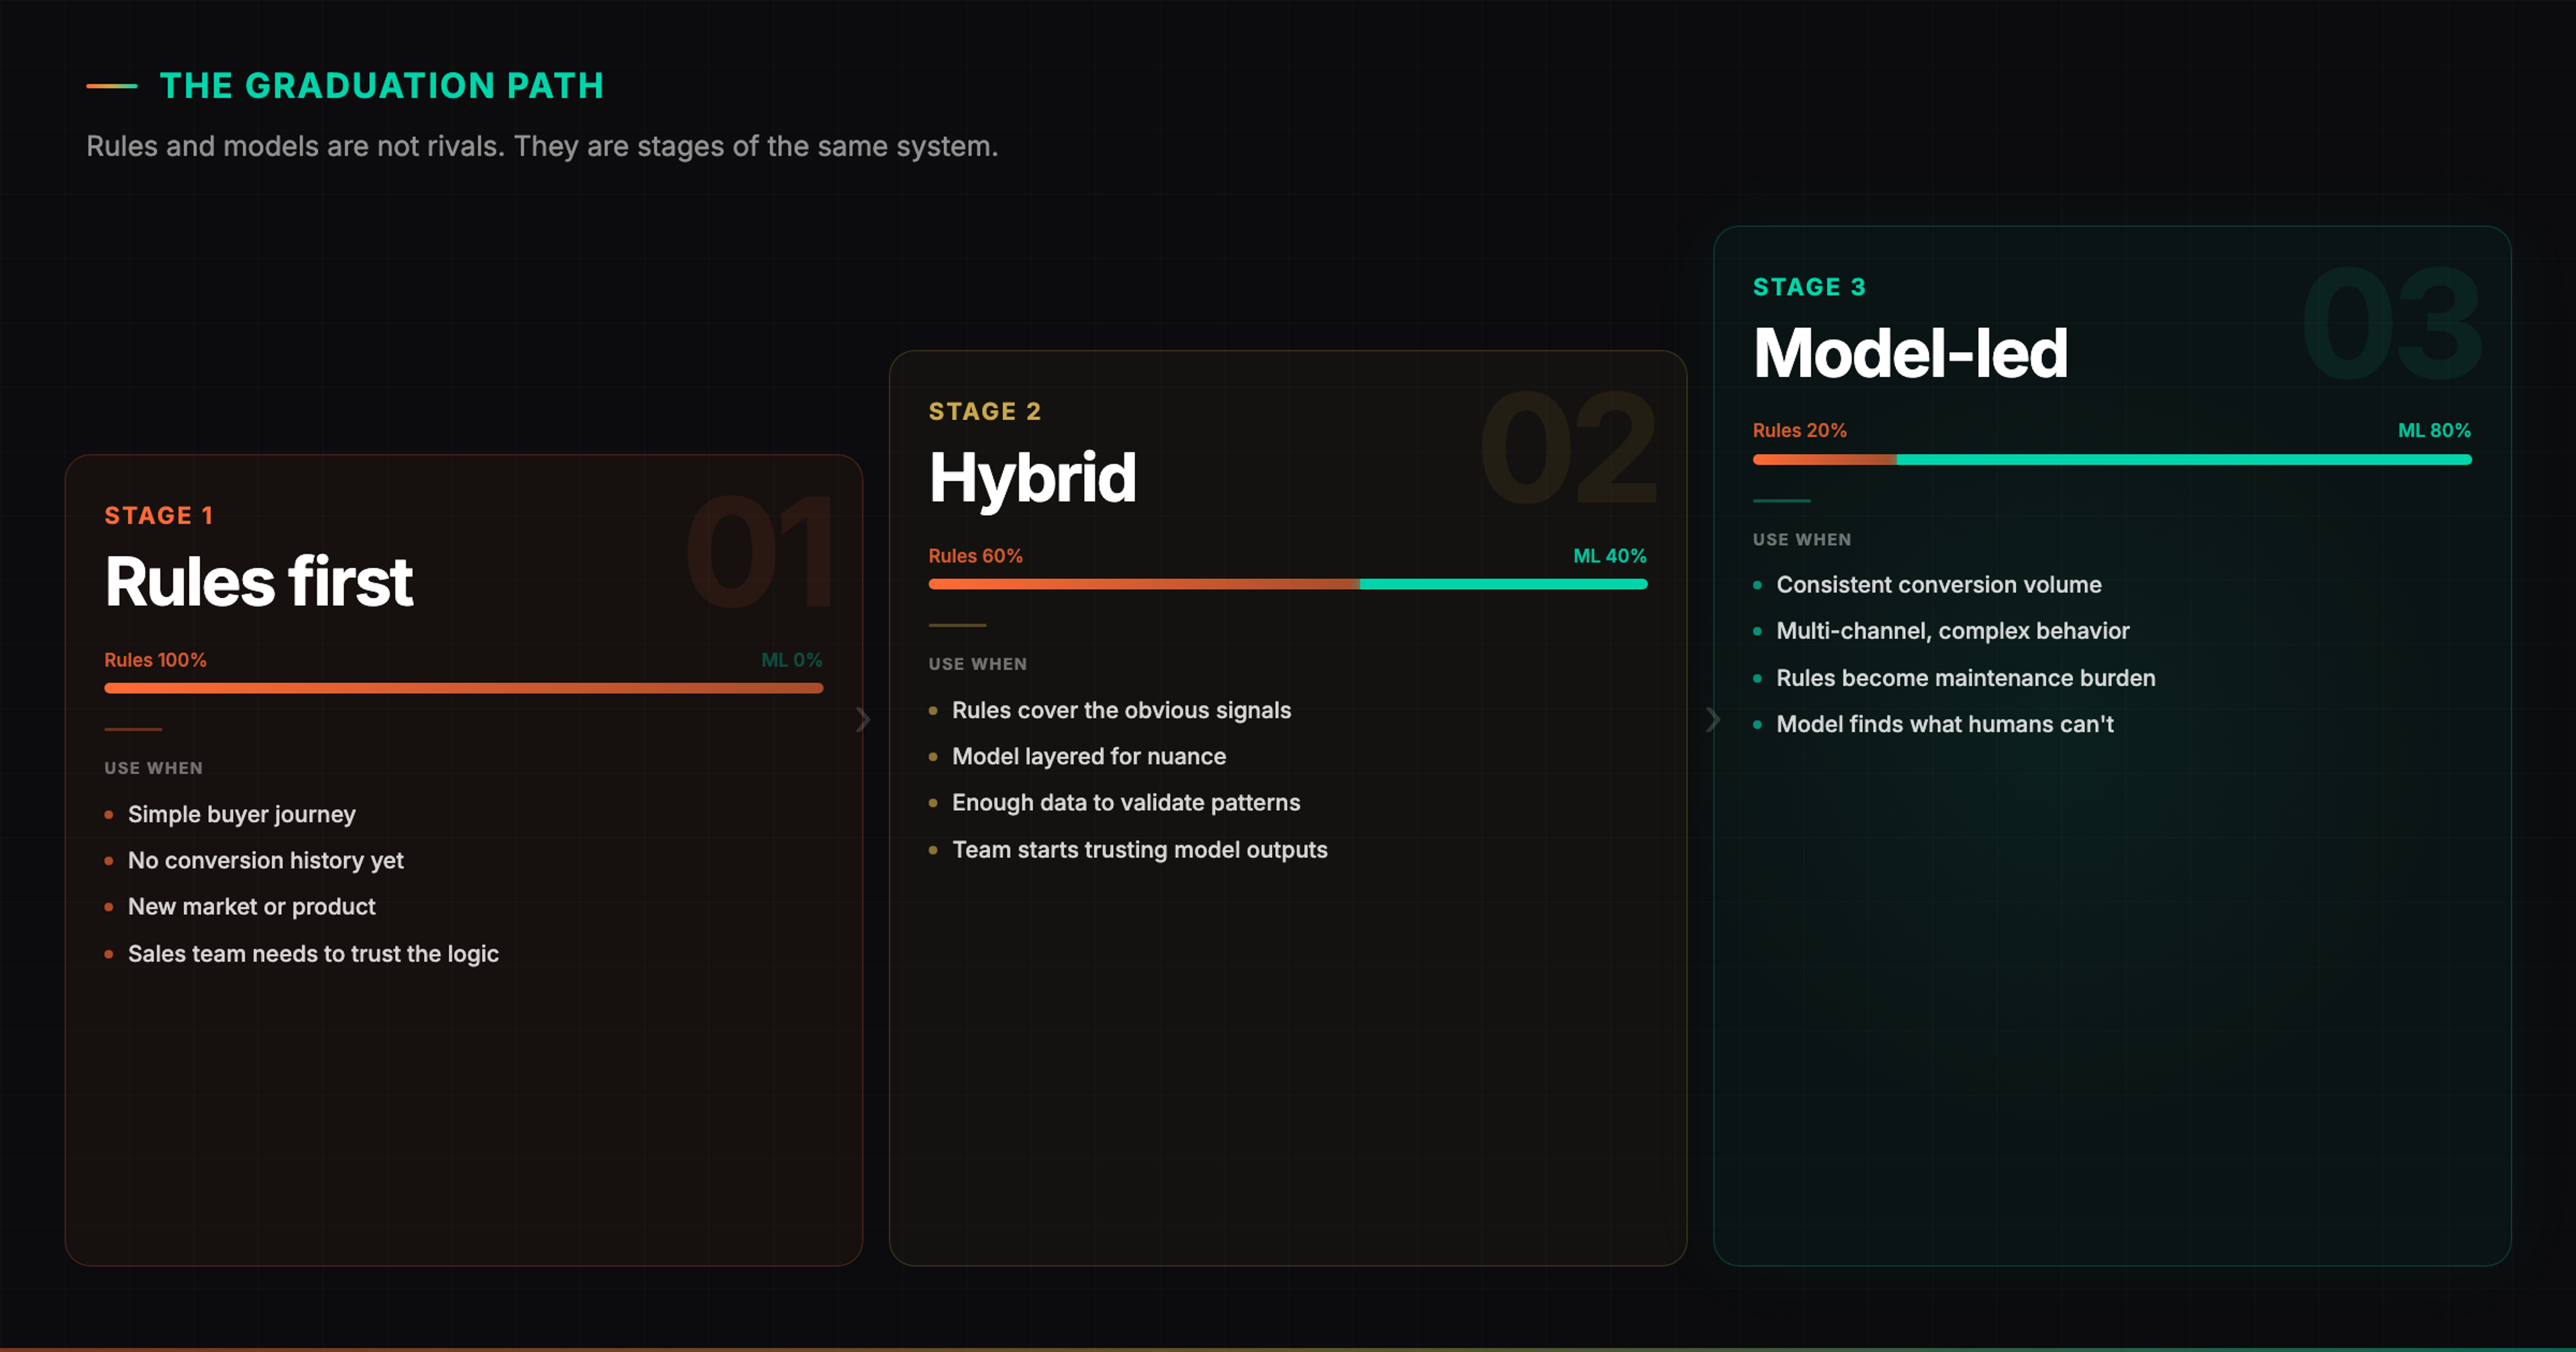Viewport: 2576px width, 1352px height.
Task: Click 'Enough data to validate patterns' bullet
Action: click(x=1126, y=803)
